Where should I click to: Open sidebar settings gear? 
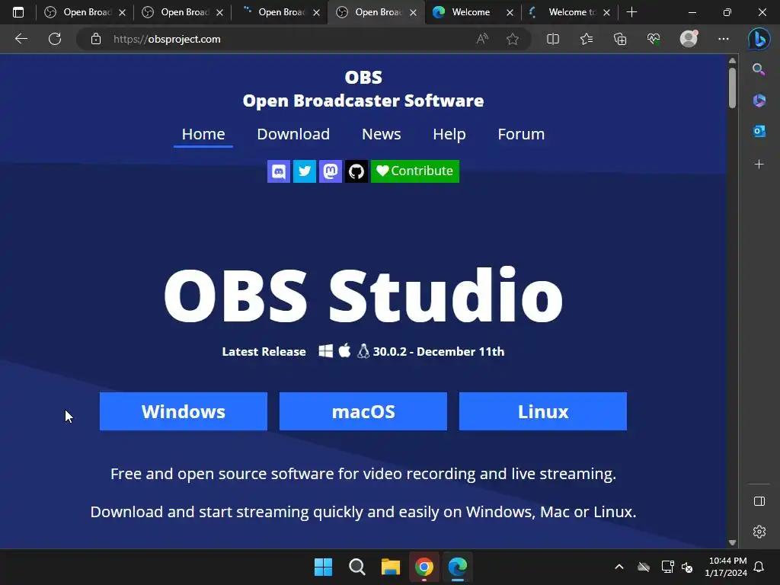pos(759,532)
